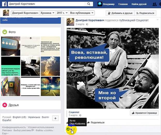The image size is (161, 135).
Task: Open the Друзья section heading
Action: click(x=13, y=105)
